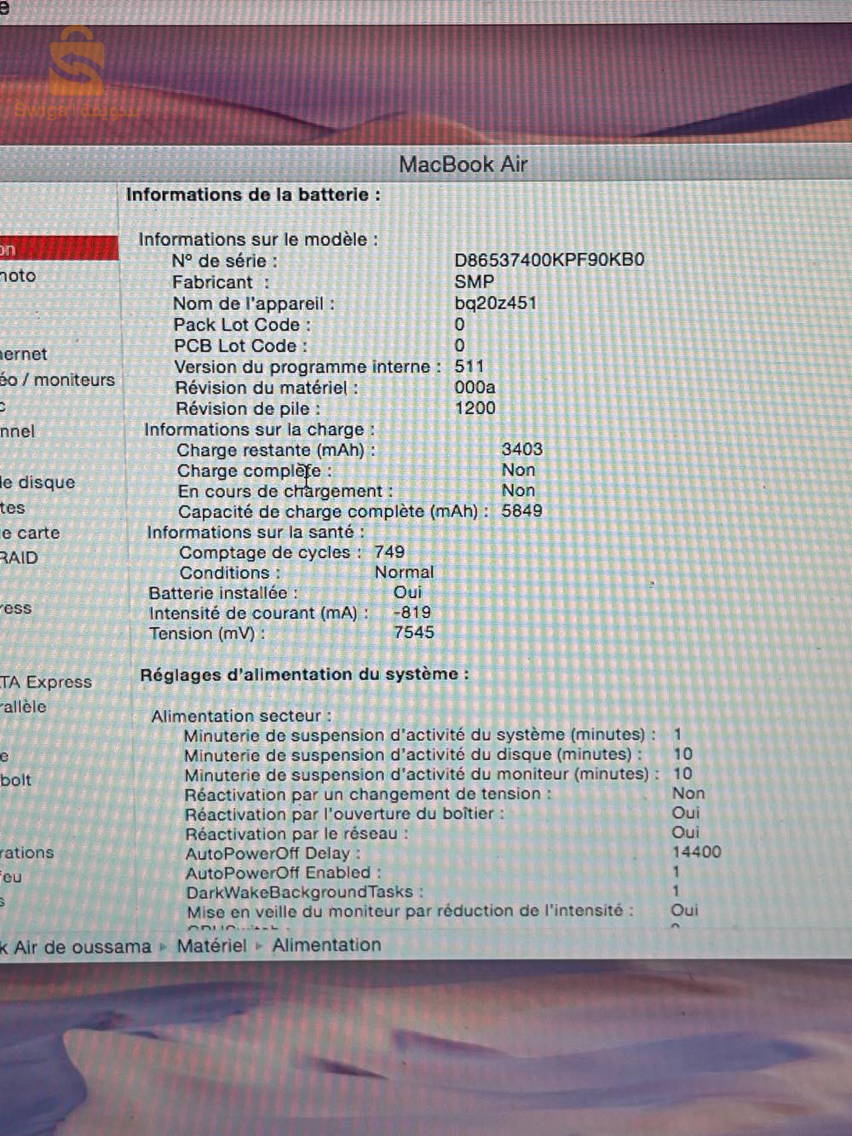Click the 'Batterie installée' label
This screenshot has width=852, height=1136.
tap(223, 592)
